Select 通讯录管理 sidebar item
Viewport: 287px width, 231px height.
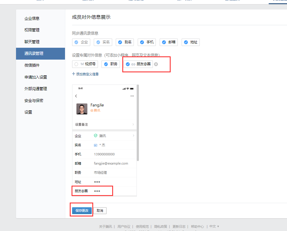(40, 54)
